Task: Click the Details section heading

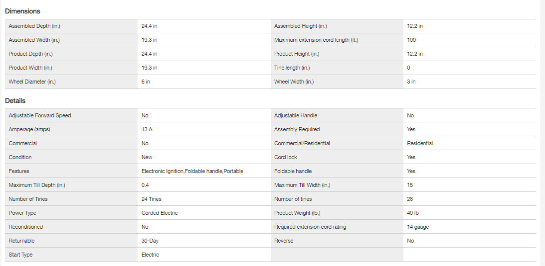Action: pyautogui.click(x=15, y=100)
